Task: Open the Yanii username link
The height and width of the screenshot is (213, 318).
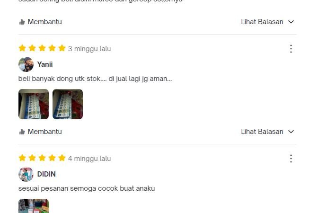Action: point(45,64)
